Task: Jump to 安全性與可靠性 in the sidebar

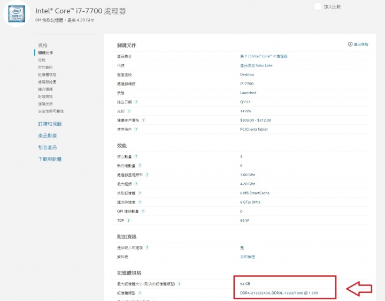Action: [x=51, y=111]
